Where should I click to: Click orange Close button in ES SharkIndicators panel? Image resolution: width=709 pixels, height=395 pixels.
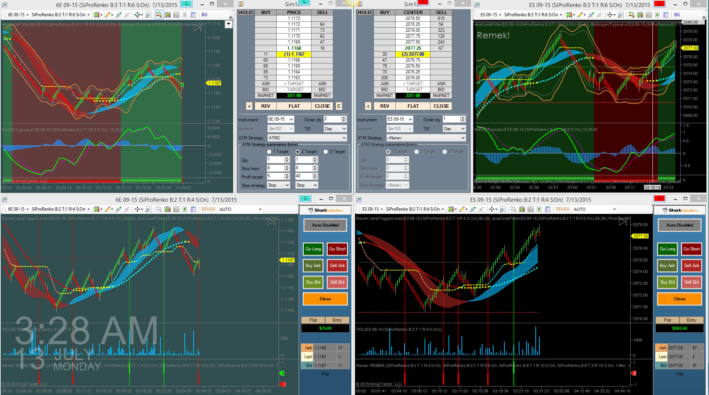[x=679, y=299]
